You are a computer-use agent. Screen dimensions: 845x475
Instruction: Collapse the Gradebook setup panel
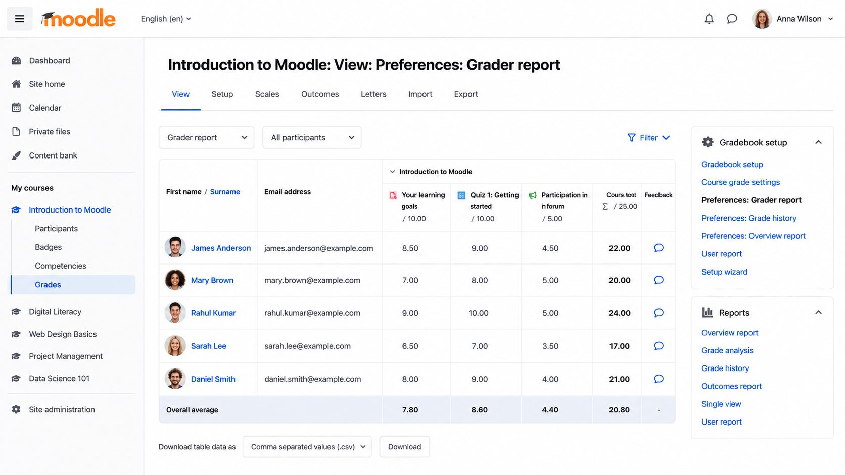818,142
